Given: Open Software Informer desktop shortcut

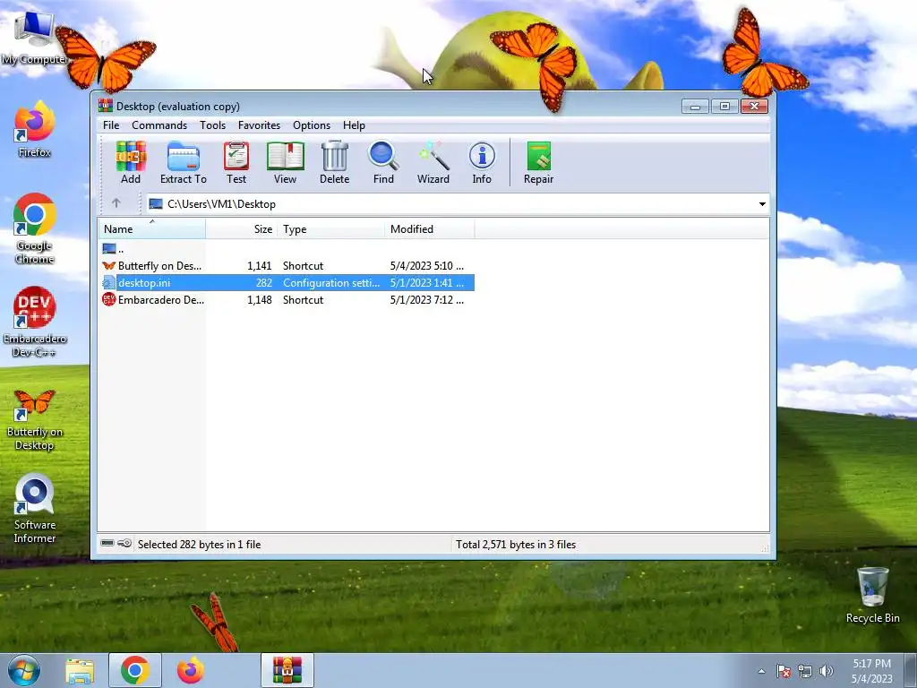Looking at the screenshot, I should 35,509.
